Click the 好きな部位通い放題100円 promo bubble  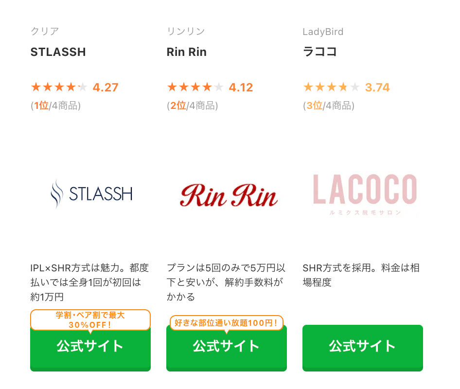coord(226,322)
